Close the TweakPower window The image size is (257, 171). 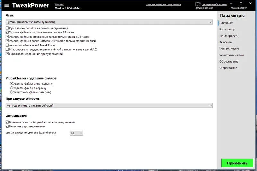point(250,4)
